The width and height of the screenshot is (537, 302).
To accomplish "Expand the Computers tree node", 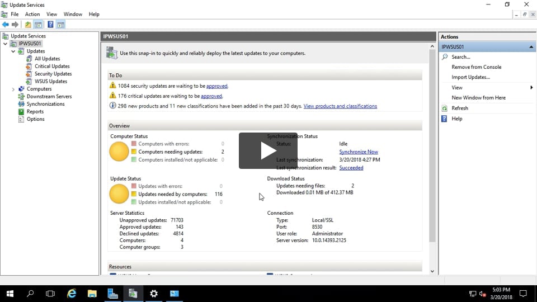I will point(13,89).
